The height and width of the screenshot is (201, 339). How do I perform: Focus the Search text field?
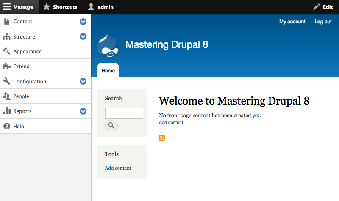(124, 113)
